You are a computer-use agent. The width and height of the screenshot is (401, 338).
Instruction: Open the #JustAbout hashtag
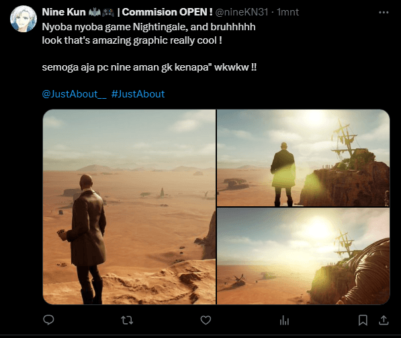[x=138, y=94]
